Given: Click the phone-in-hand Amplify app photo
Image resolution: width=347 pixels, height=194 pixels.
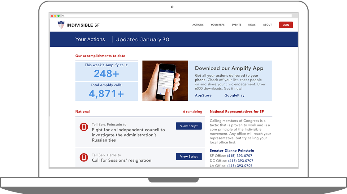Looking at the screenshot, I should (x=165, y=81).
